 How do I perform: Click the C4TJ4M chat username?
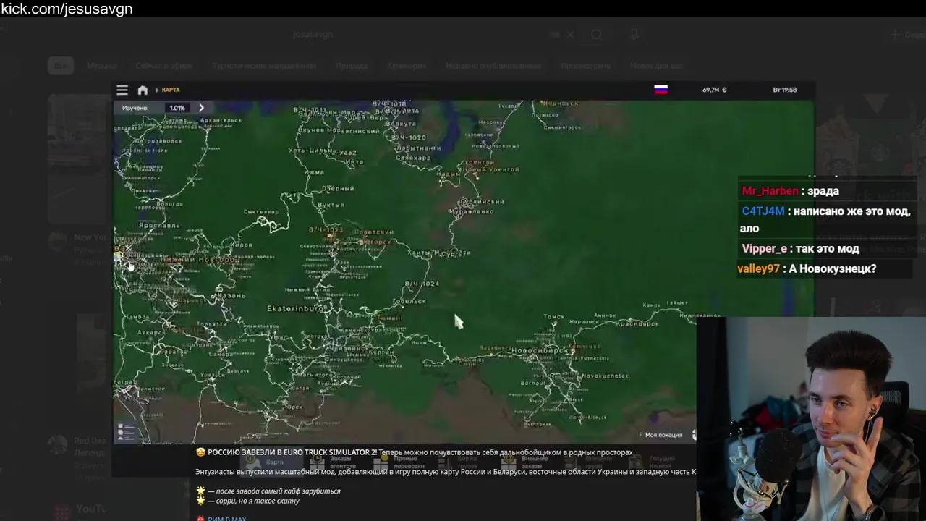coord(763,211)
